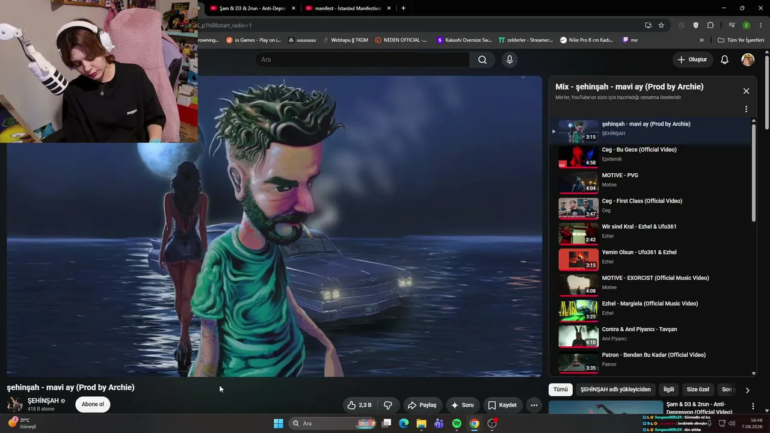Open the zelderler - Streamer bookmark
Screen dimensions: 770x433
(x=525, y=40)
